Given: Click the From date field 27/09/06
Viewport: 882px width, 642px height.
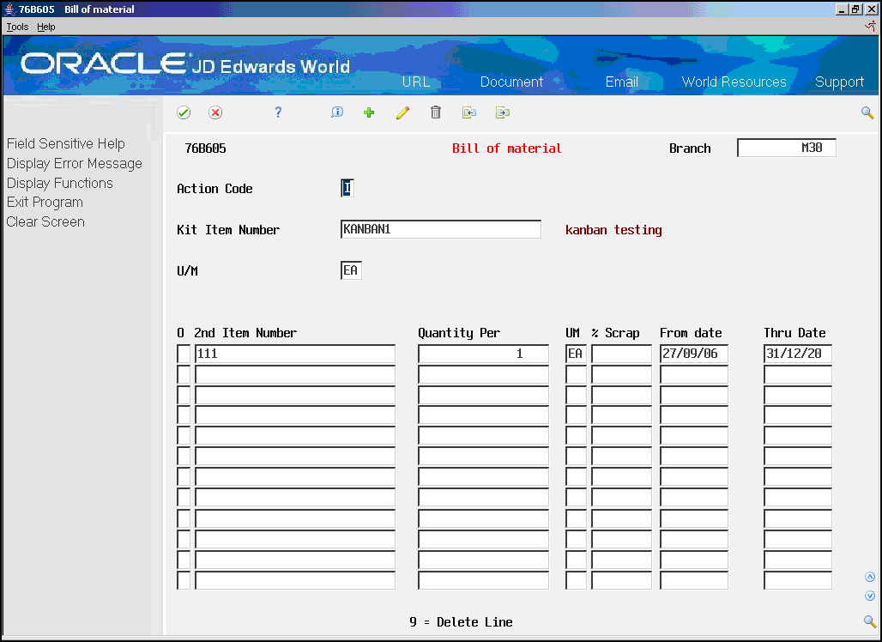Looking at the screenshot, I should tap(694, 354).
